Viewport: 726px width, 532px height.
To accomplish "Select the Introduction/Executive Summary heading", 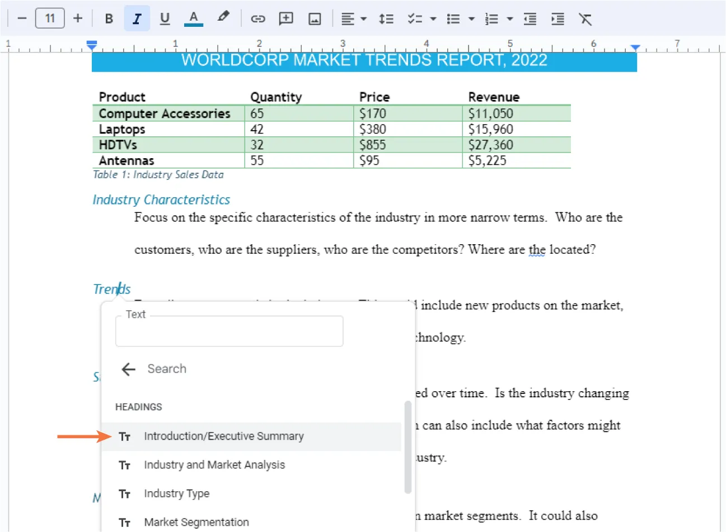I will coord(224,436).
